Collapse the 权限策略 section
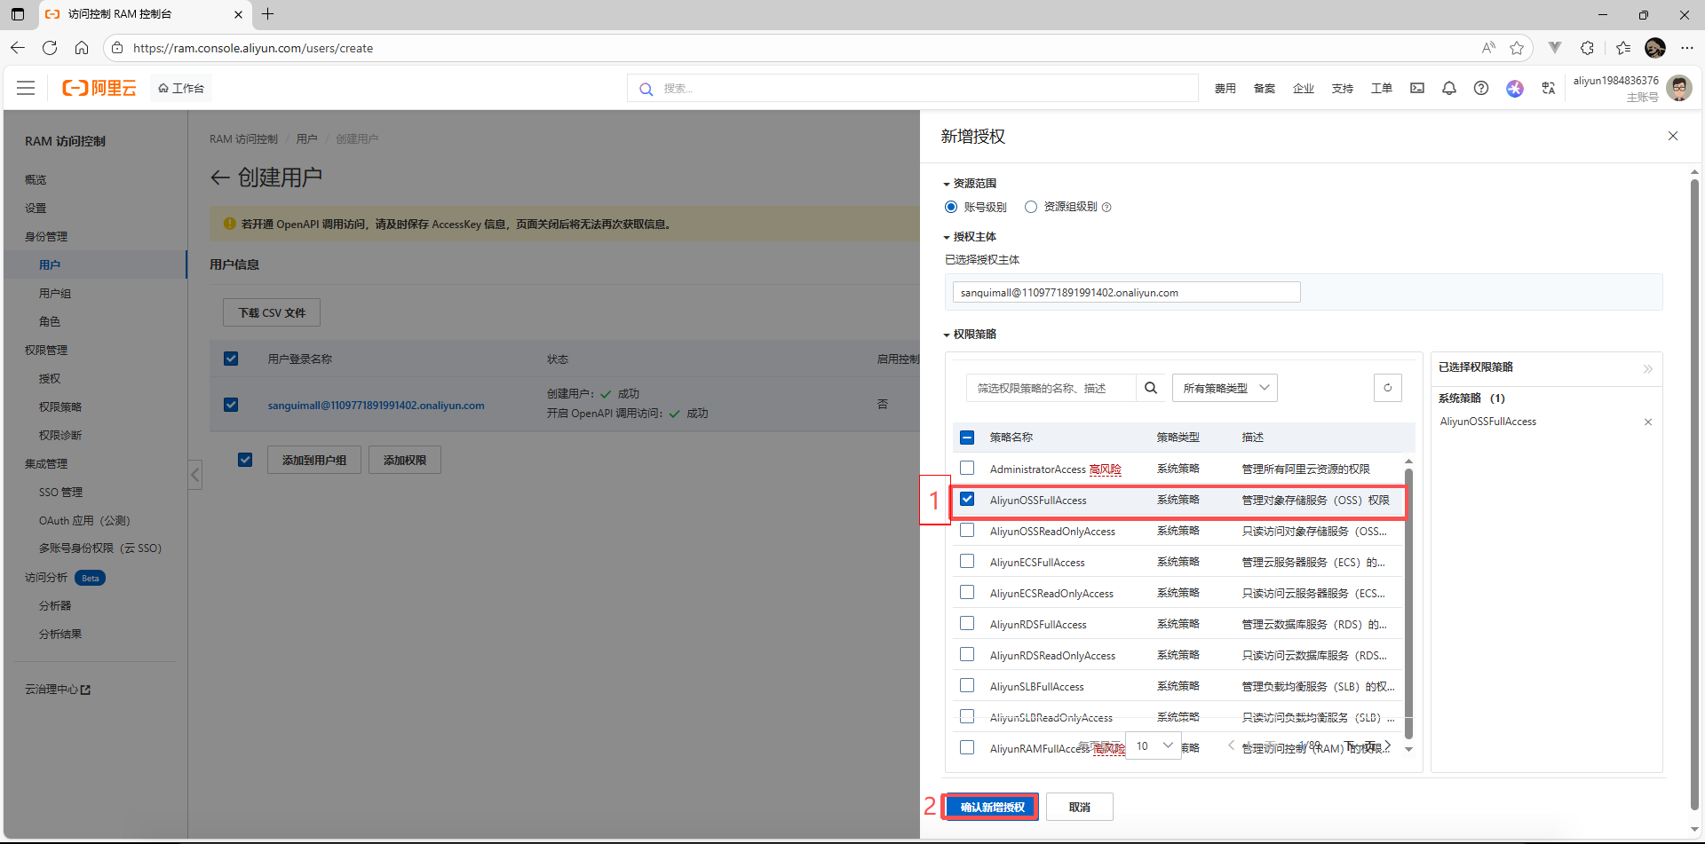This screenshot has width=1705, height=844. [x=947, y=335]
